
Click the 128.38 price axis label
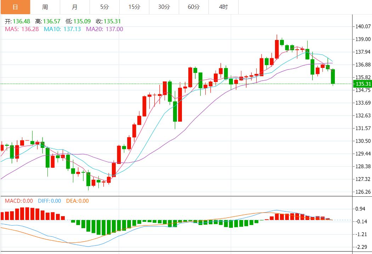(363, 167)
